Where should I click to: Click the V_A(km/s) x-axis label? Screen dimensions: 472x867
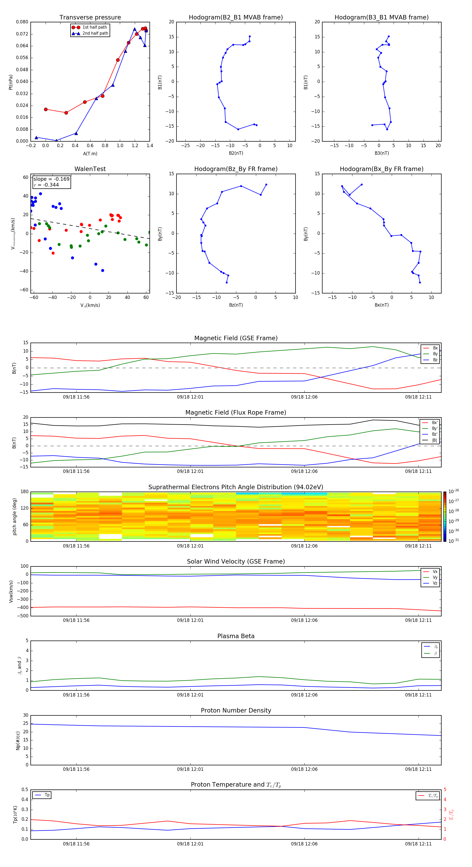coord(90,305)
